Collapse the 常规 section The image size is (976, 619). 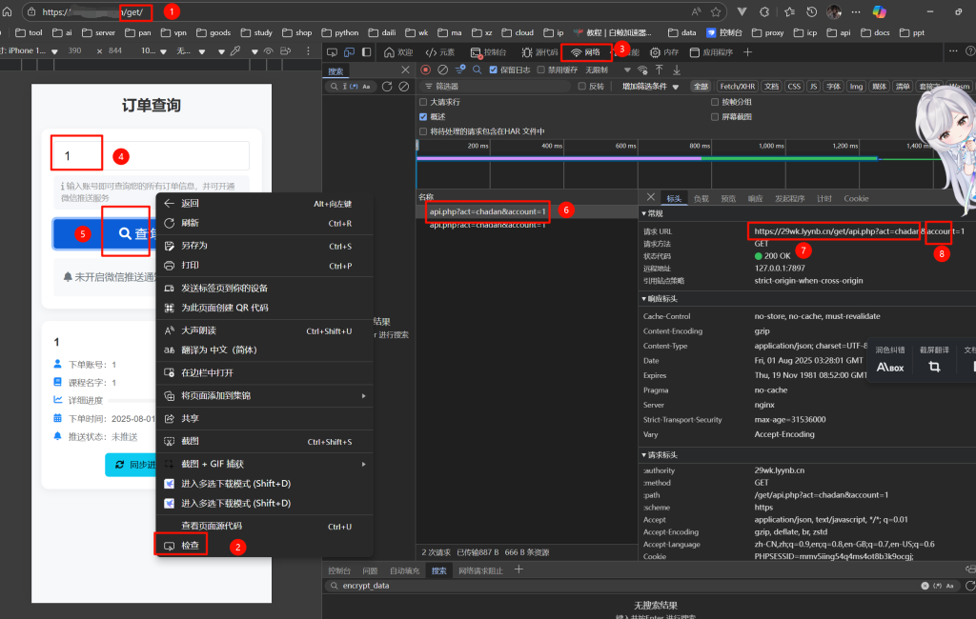click(x=658, y=213)
